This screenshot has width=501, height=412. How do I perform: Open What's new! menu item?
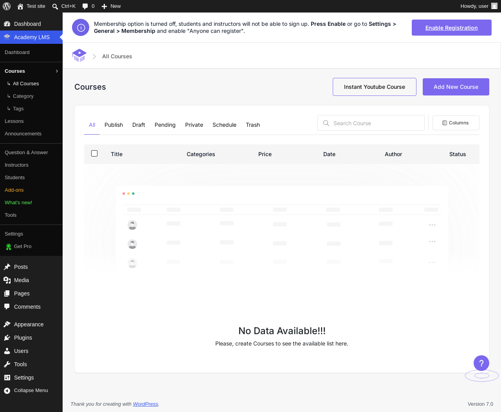tap(18, 203)
